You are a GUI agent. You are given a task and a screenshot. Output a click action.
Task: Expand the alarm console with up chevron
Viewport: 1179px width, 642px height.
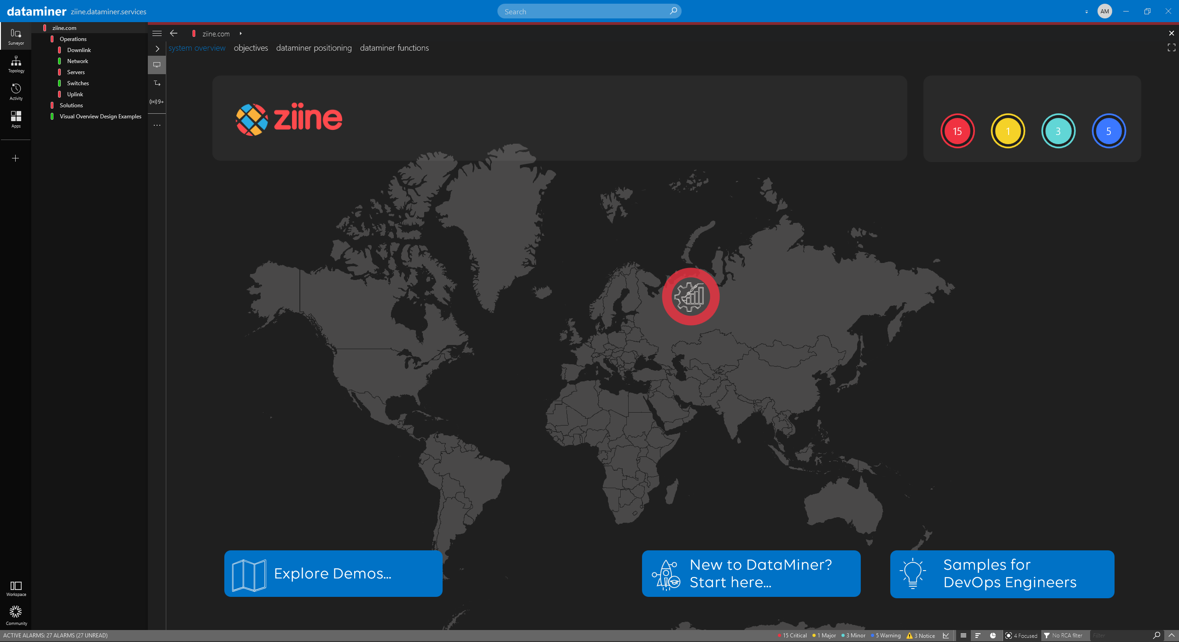point(1172,636)
